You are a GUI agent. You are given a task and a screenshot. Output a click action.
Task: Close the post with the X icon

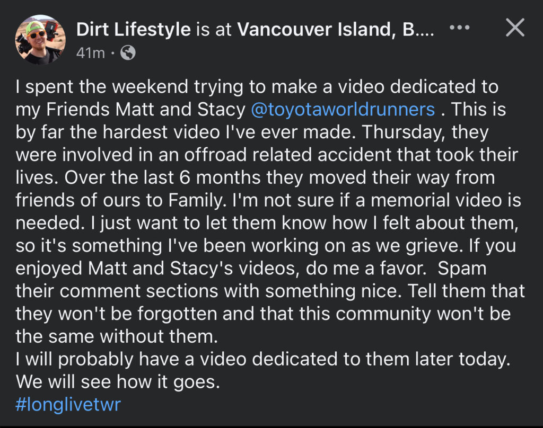point(515,28)
